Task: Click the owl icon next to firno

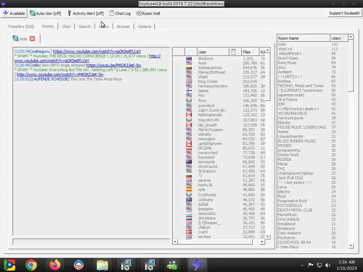Action: click(189, 100)
